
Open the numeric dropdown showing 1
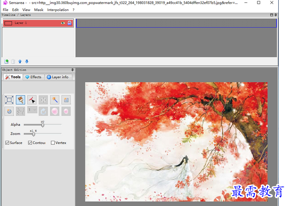pos(32,110)
